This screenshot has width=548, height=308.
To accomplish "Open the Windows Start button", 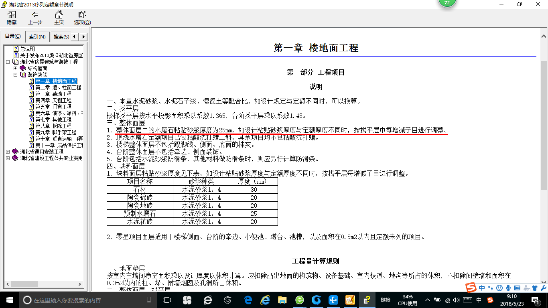I will tap(9, 300).
